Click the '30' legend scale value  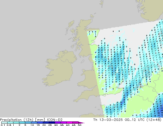tap(56, 125)
